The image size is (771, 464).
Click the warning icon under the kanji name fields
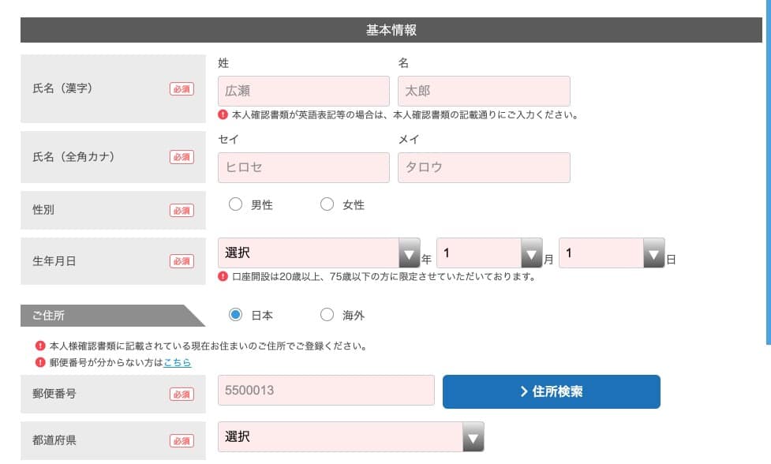click(x=223, y=114)
